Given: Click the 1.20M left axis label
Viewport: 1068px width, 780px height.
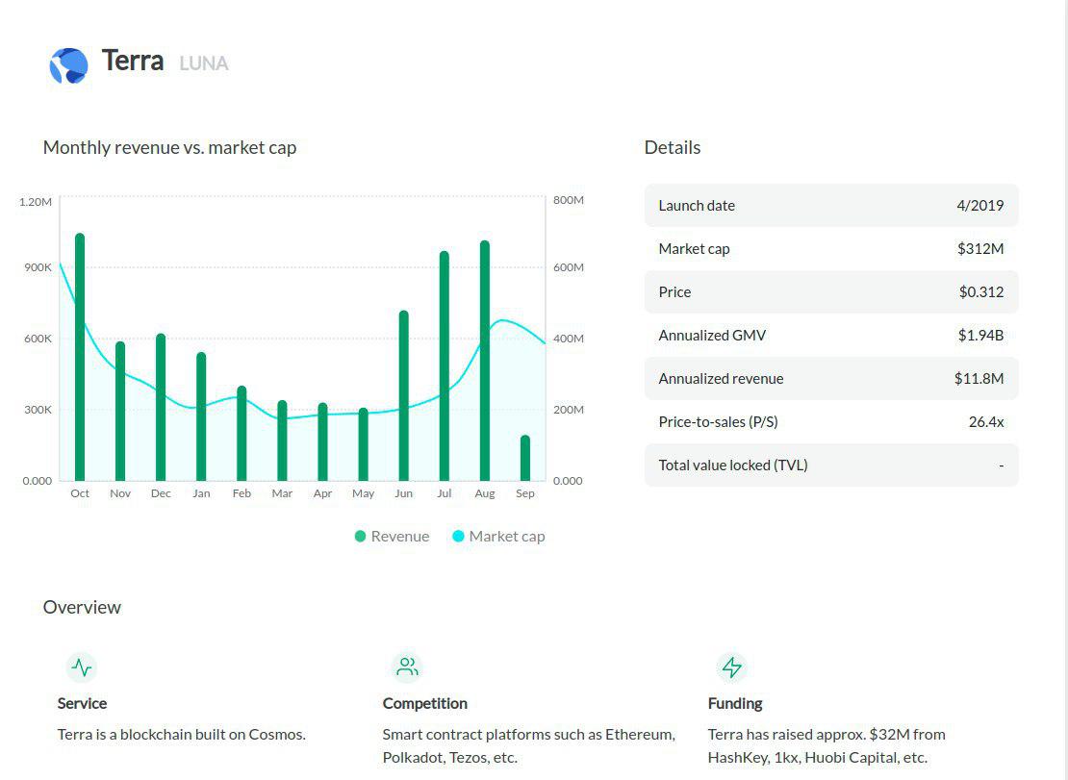Looking at the screenshot, I should (36, 202).
